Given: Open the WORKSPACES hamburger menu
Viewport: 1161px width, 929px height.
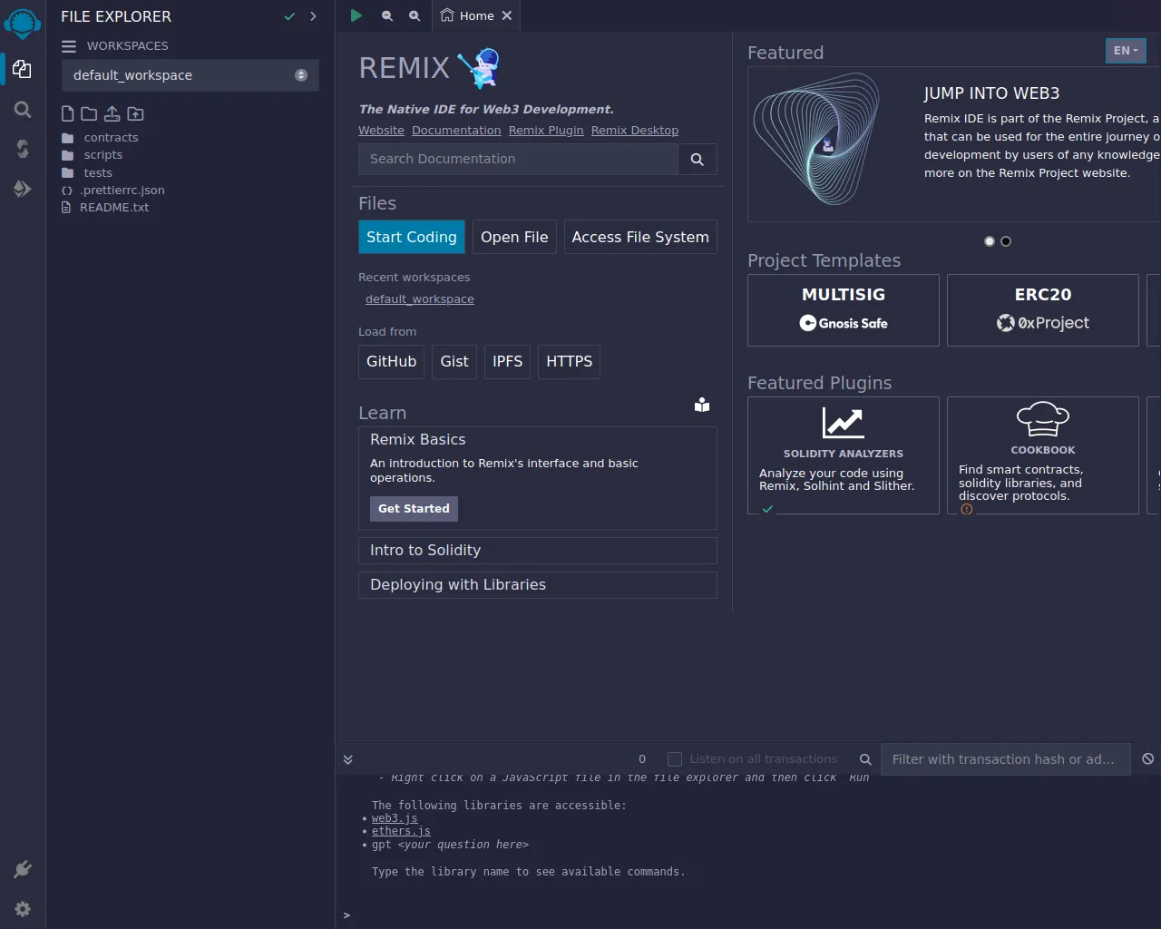Looking at the screenshot, I should pos(69,46).
